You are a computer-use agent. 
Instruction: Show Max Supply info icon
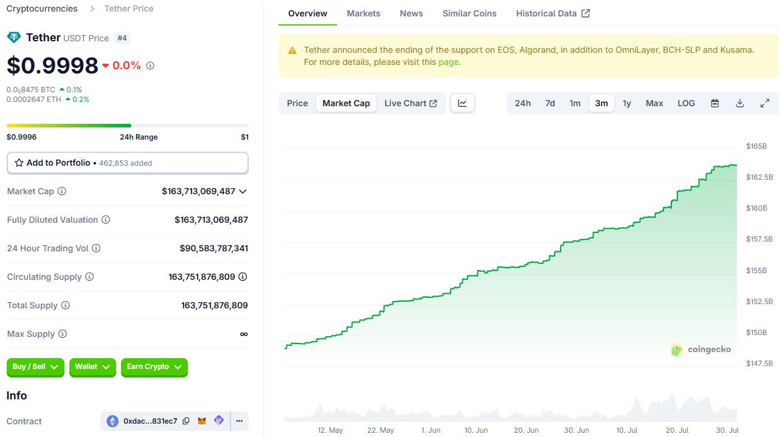[x=62, y=334]
